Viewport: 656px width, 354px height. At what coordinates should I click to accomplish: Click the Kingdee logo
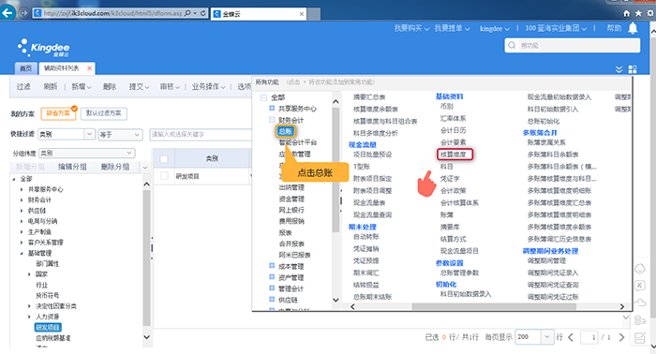tap(44, 48)
